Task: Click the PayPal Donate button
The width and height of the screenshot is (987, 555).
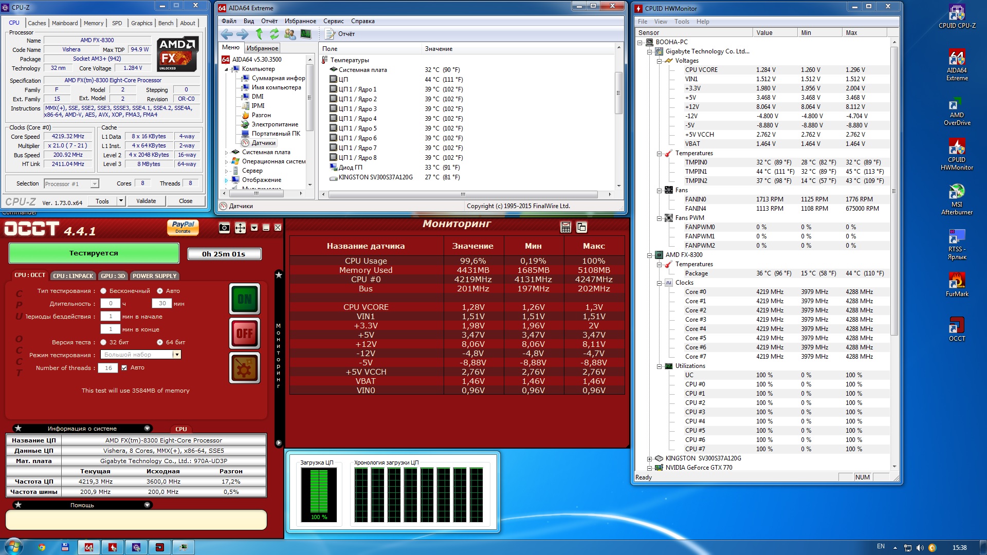Action: (x=182, y=227)
